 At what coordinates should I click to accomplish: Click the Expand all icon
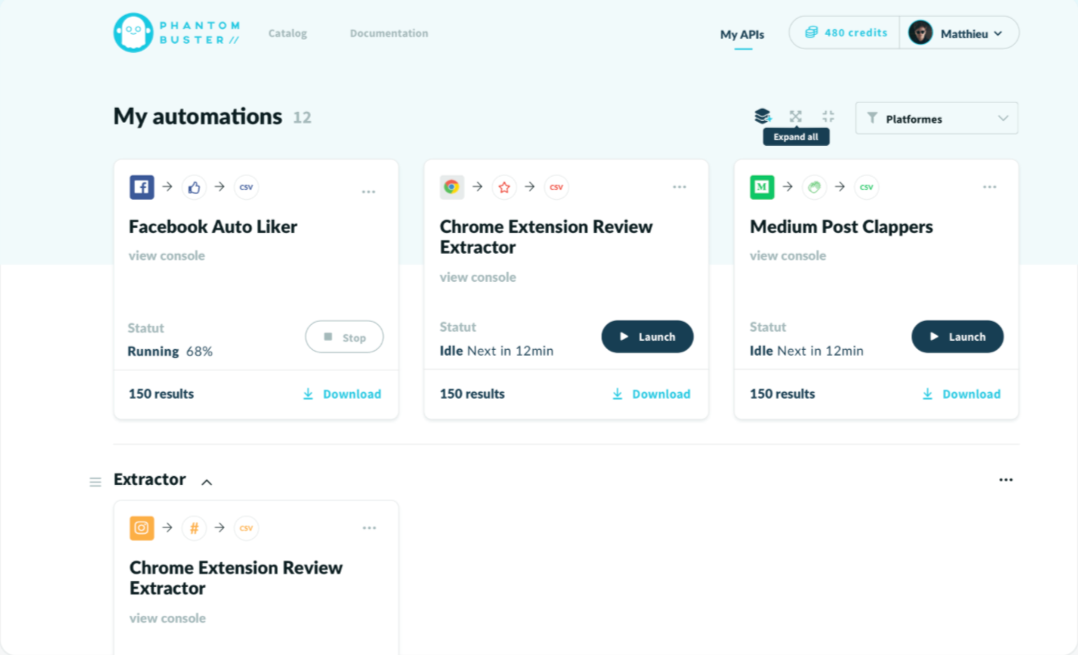796,116
